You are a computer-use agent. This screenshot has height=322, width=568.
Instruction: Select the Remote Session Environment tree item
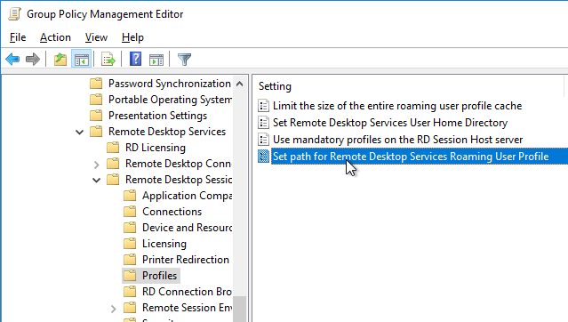tap(187, 308)
